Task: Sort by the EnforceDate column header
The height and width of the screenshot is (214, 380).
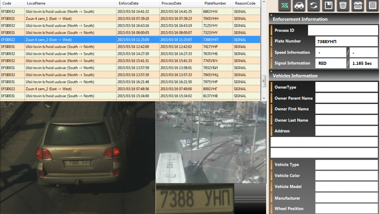Action: pos(128,3)
